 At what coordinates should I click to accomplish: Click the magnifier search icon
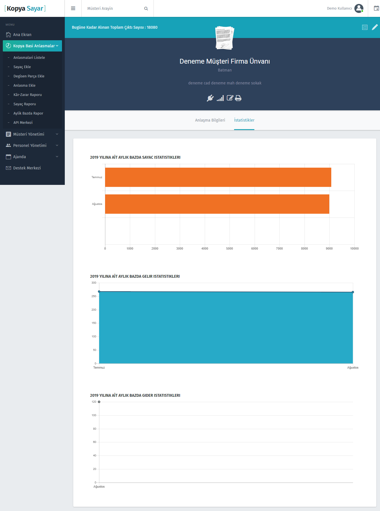click(x=146, y=9)
